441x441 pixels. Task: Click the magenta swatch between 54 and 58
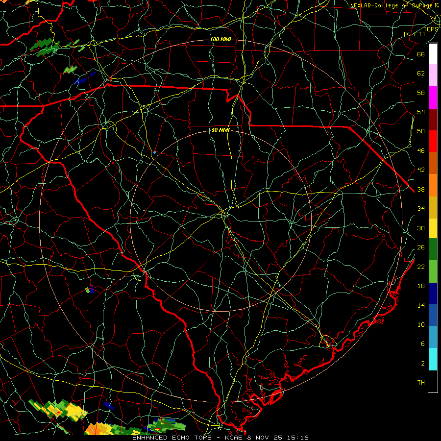[x=433, y=98]
